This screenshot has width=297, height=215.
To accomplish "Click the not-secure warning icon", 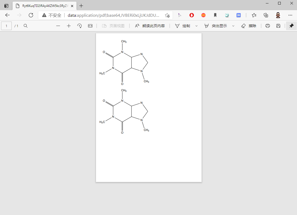I will coord(44,15).
